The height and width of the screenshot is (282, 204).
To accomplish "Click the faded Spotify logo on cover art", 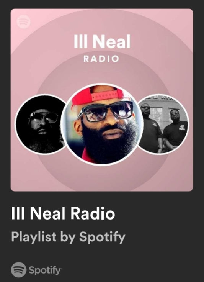I will point(23,21).
